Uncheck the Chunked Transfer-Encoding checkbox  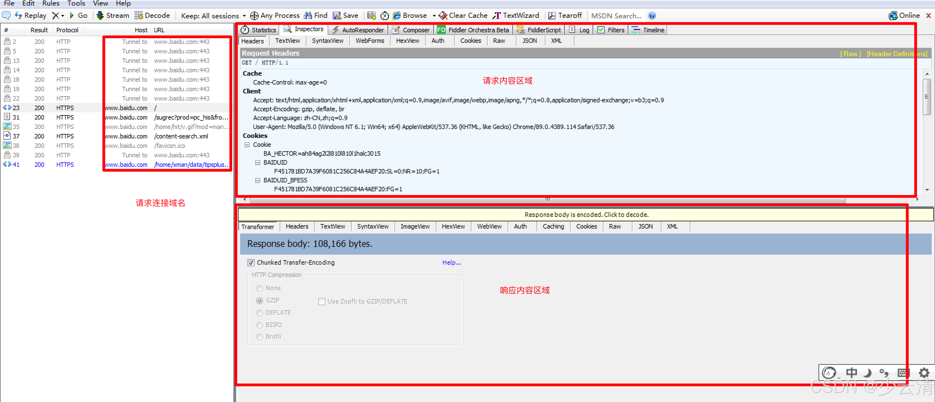(251, 262)
